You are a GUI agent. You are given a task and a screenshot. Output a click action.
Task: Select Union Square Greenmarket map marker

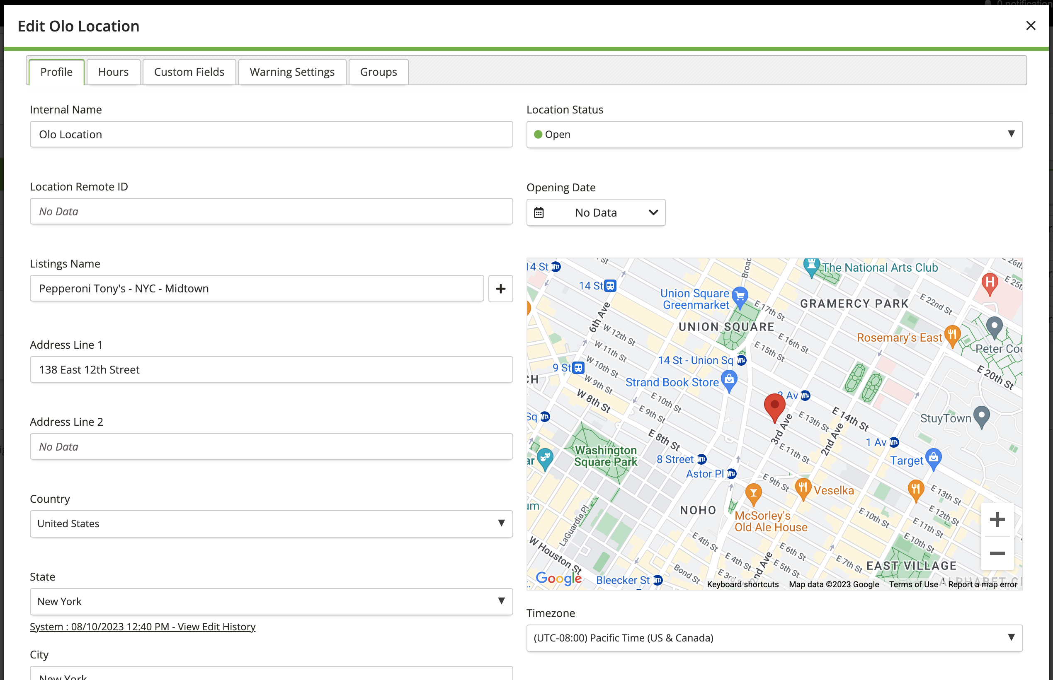tap(740, 298)
